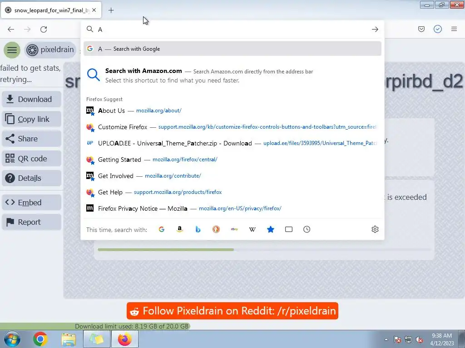Image resolution: width=465 pixels, height=348 pixels.
Task: Click the go arrow in address bar
Action: coord(375,29)
